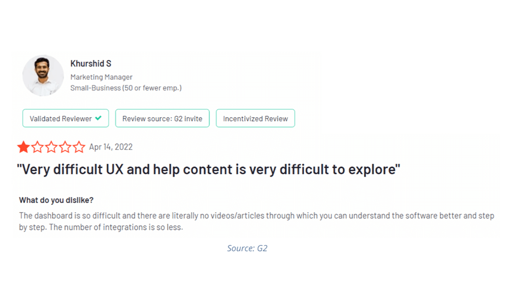Expand the review title heading
The width and height of the screenshot is (506, 303).
(x=209, y=169)
